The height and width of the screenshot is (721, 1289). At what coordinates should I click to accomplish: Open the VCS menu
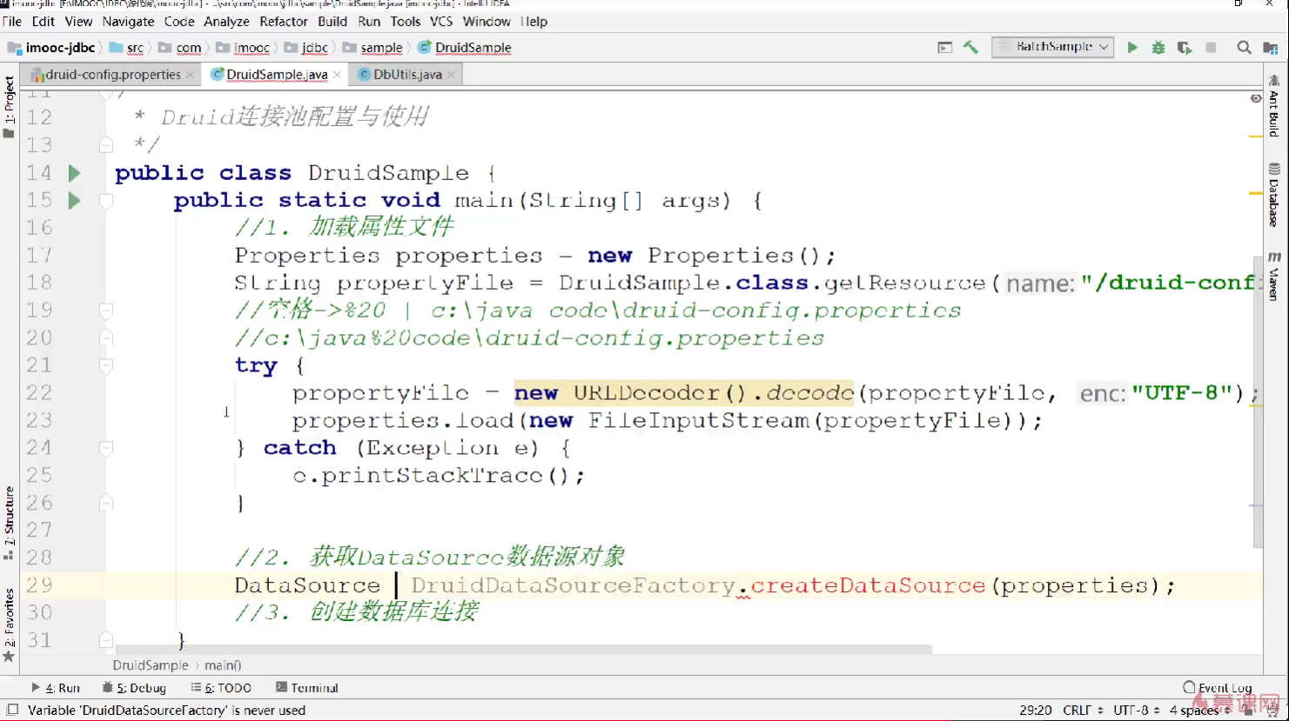tap(441, 21)
